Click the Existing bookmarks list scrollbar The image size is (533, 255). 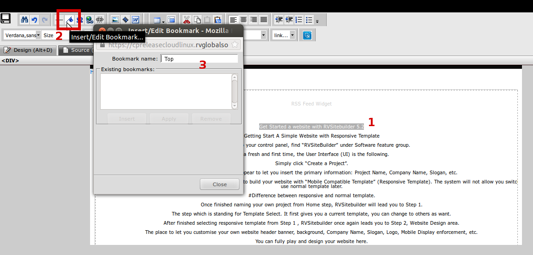[235, 91]
